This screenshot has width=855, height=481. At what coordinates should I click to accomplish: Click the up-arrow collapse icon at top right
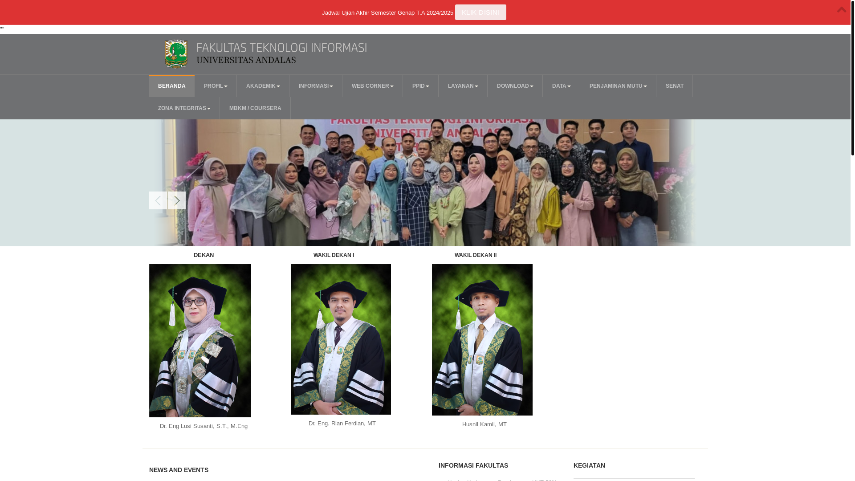click(841, 9)
